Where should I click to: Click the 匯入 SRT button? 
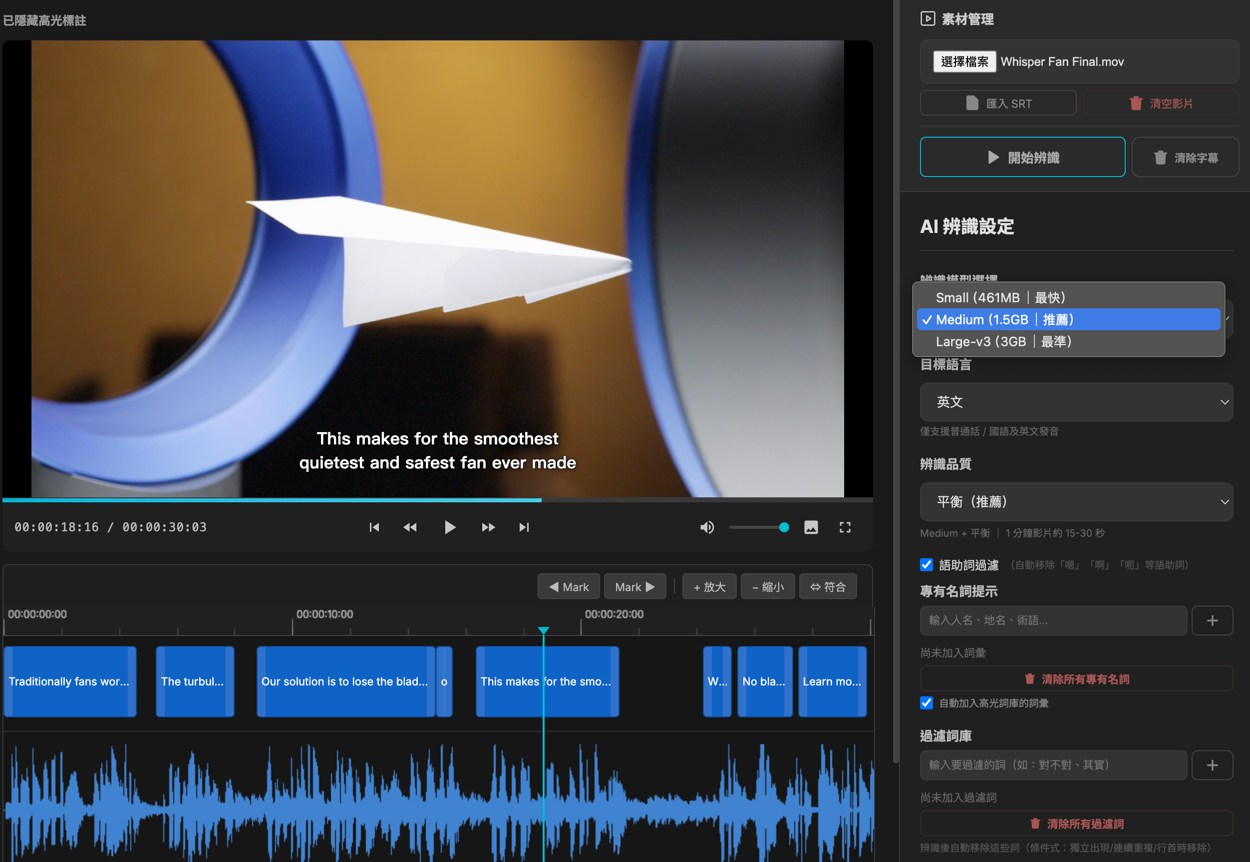click(997, 103)
